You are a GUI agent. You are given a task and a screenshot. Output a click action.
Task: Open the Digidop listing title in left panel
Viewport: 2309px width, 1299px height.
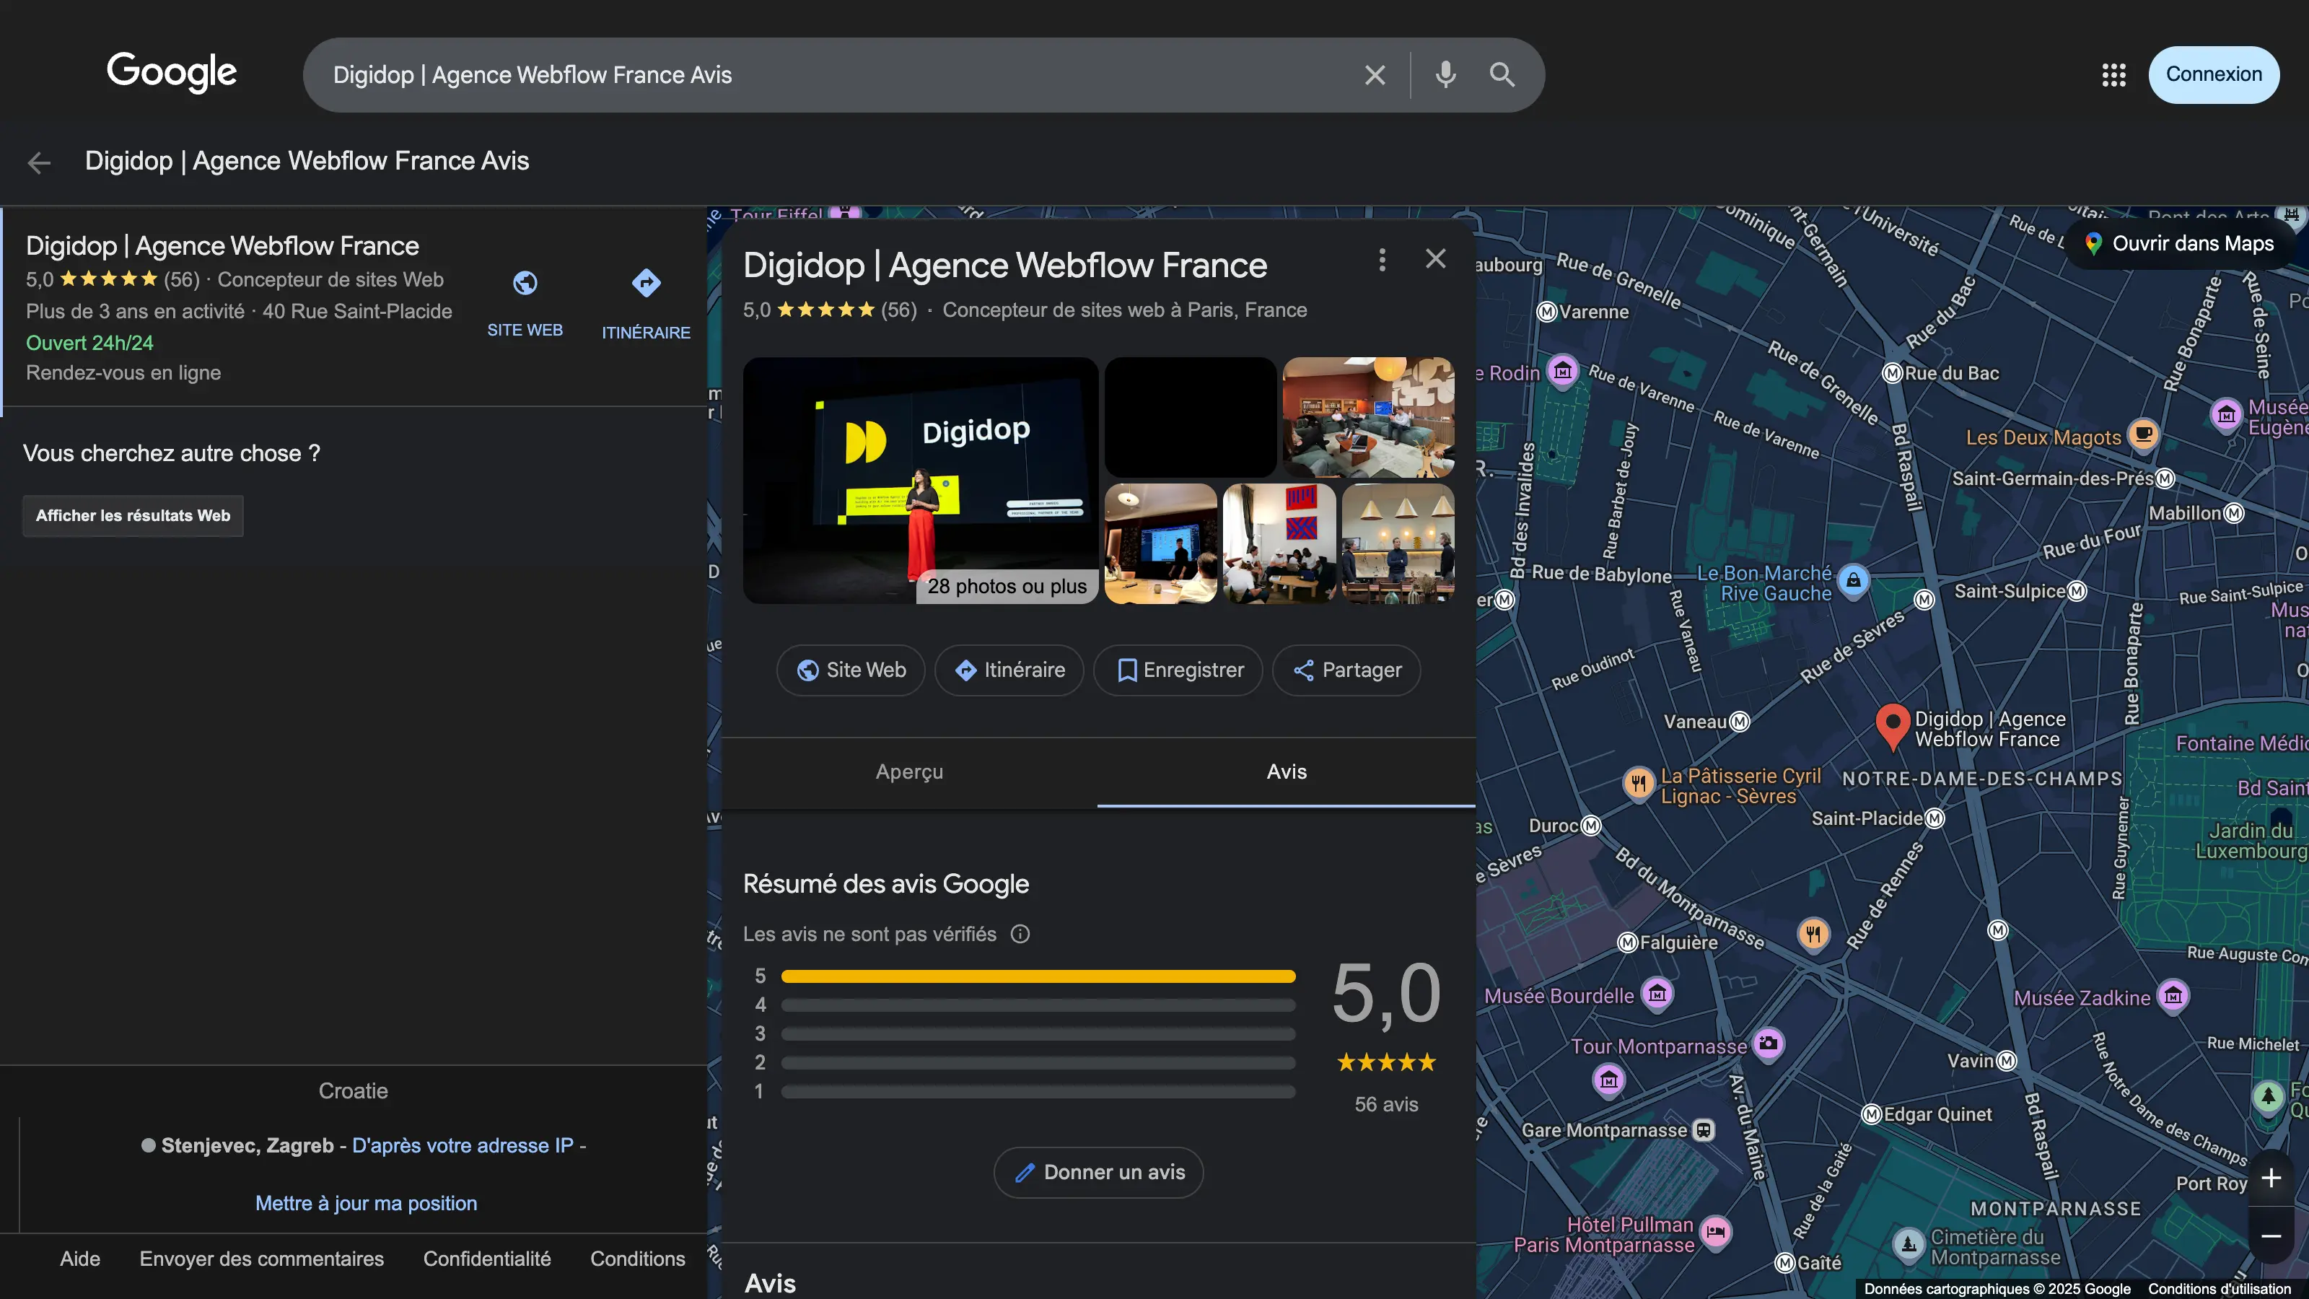[222, 245]
